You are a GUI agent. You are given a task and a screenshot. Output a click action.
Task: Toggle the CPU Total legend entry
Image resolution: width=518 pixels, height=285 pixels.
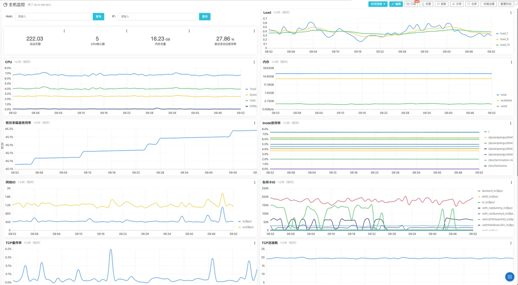250,89
